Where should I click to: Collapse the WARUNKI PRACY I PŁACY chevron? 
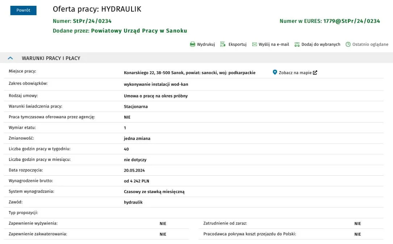tap(10, 58)
